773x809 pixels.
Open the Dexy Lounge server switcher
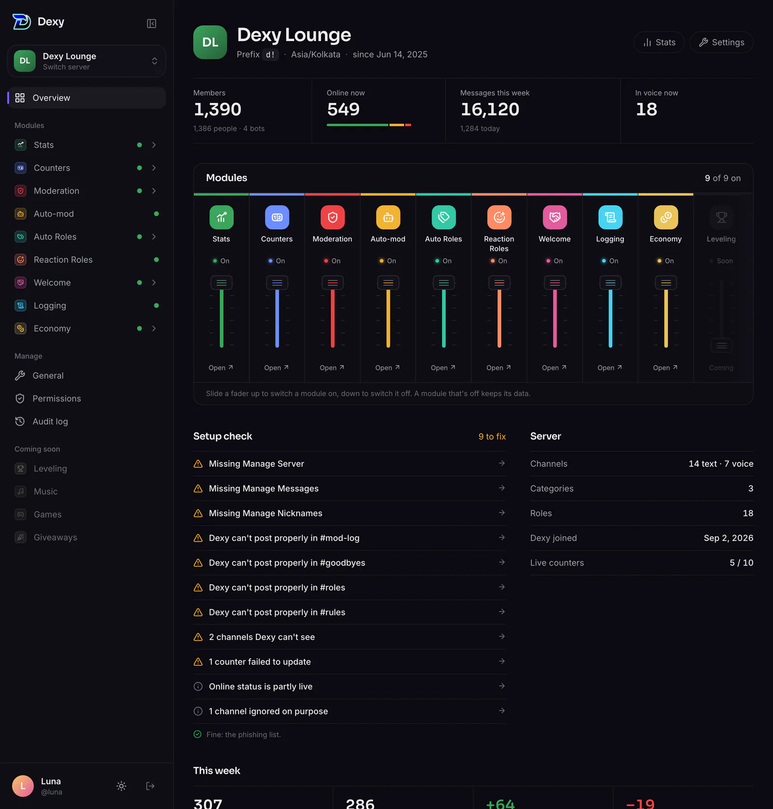[x=86, y=61]
